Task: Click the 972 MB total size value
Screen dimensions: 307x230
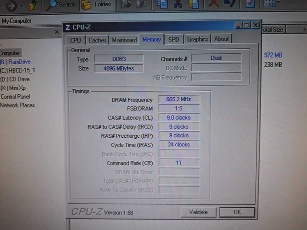Action: (273, 55)
